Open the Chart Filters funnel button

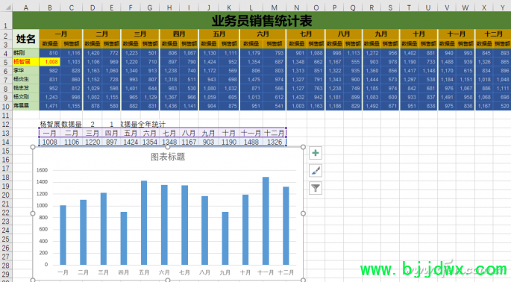click(x=316, y=188)
